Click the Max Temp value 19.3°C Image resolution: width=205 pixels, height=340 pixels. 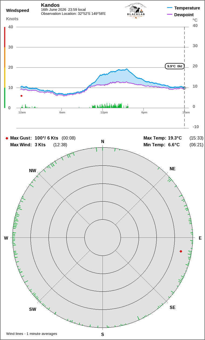tap(175, 138)
